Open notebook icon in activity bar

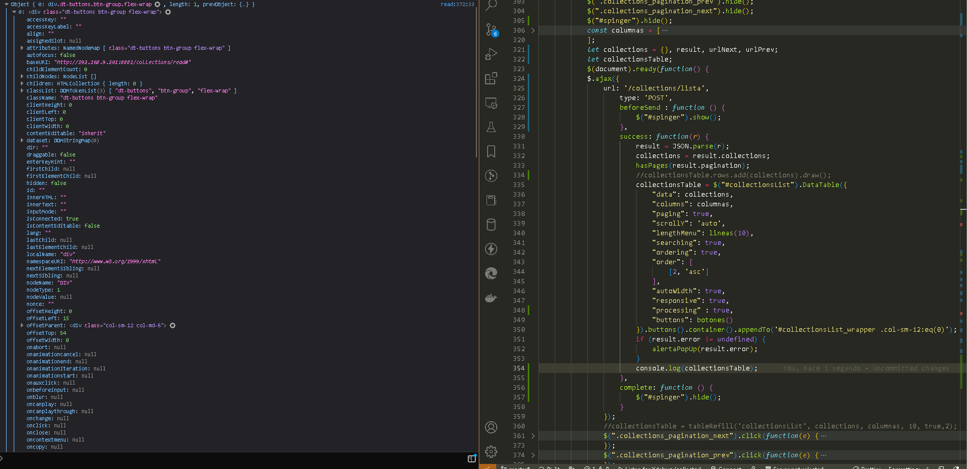491,200
